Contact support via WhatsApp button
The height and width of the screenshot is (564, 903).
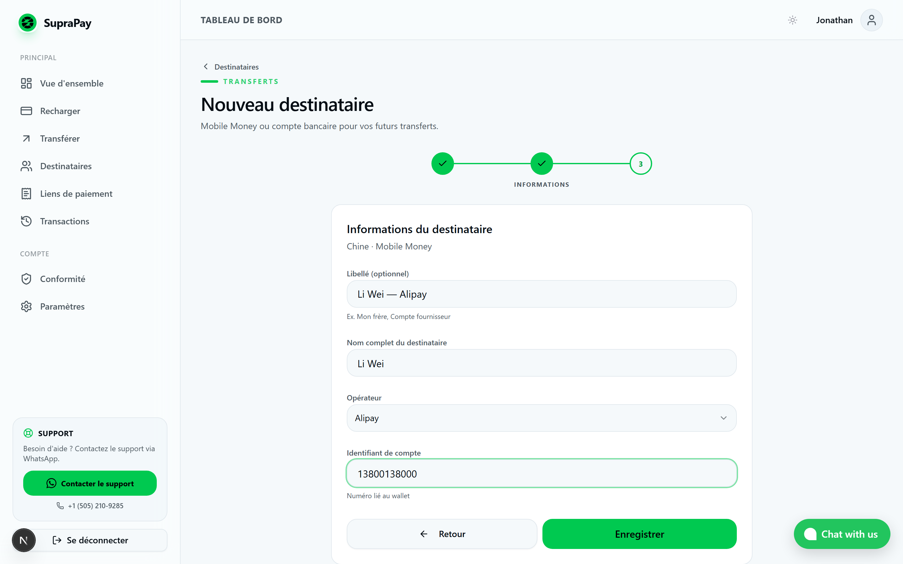(90, 483)
